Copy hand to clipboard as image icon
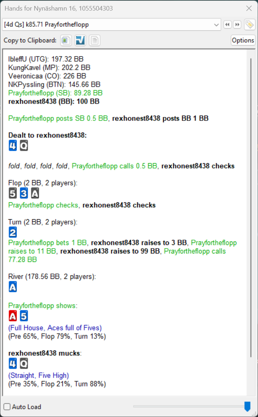Viewport: 258px width, 417px height. [66, 41]
